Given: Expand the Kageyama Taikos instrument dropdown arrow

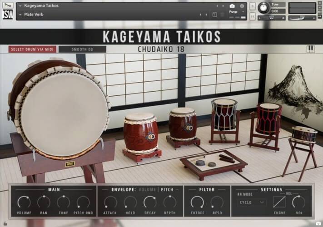Looking at the screenshot, I should 20,6.
